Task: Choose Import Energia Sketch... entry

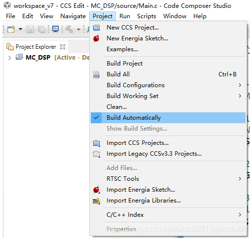Action: point(141,190)
